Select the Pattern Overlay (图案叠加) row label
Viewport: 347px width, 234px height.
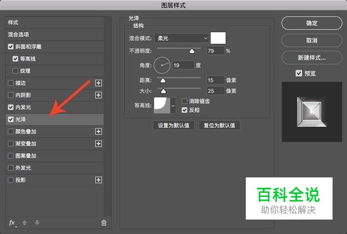(x=25, y=155)
